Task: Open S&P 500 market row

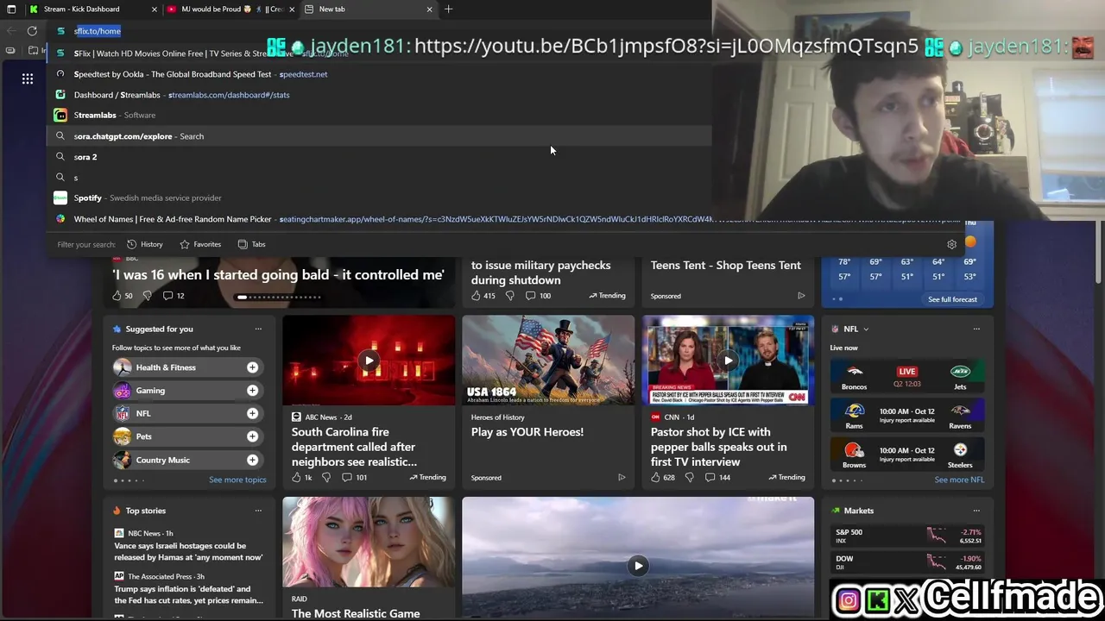Action: pyautogui.click(x=908, y=536)
